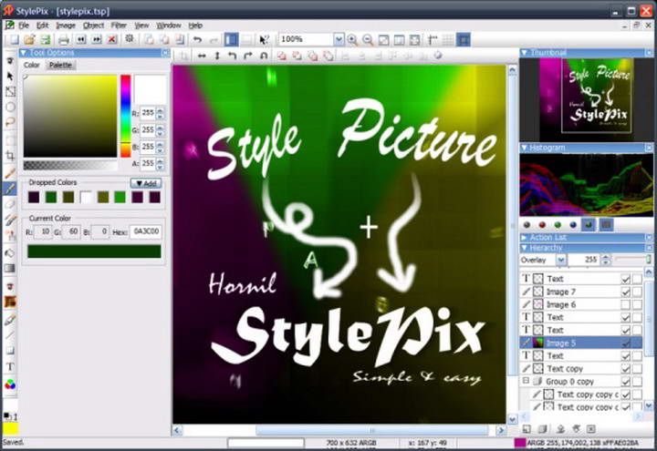657x451 pixels.
Task: Select the Image 5 layer row
Action: 580,343
